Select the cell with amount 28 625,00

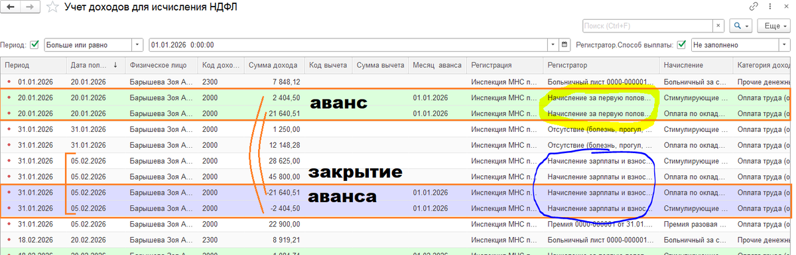tap(274, 161)
